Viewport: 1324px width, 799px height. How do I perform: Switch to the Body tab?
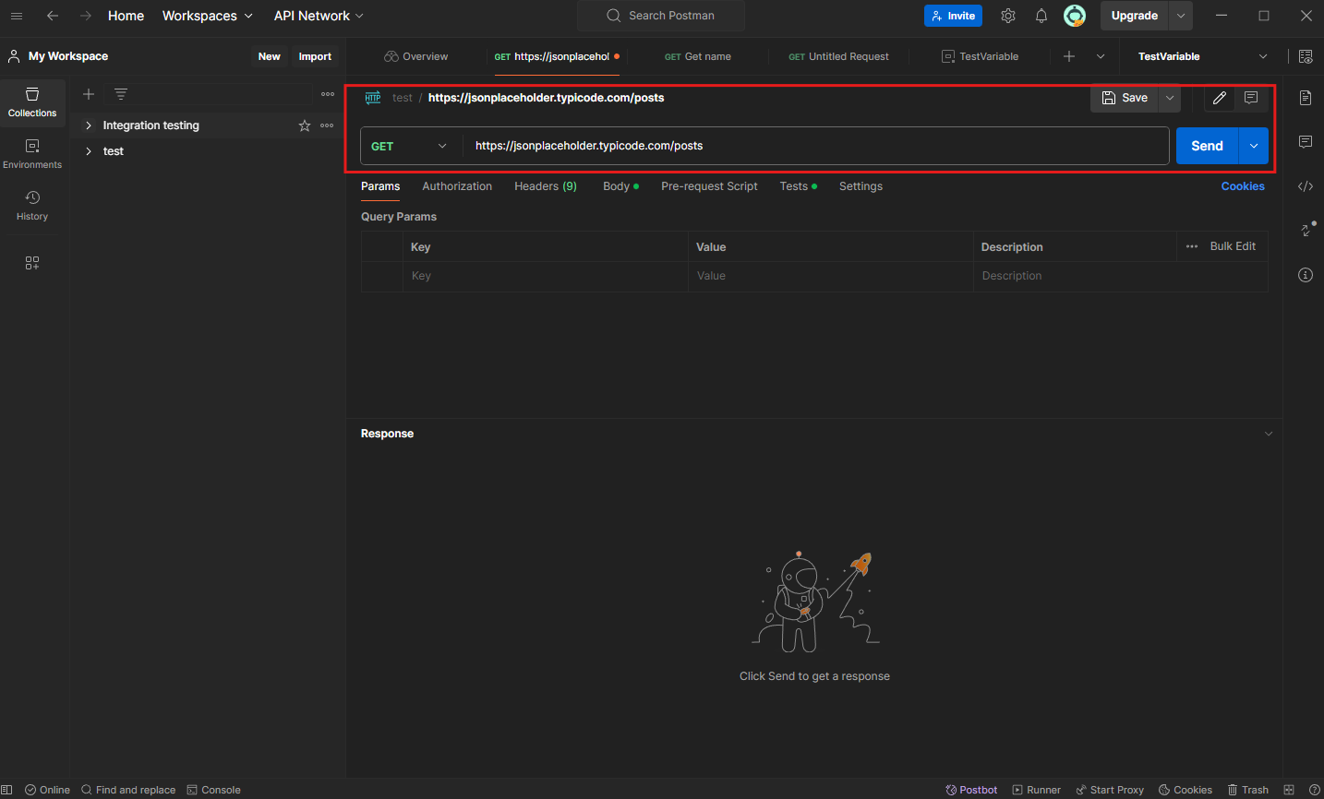[620, 186]
